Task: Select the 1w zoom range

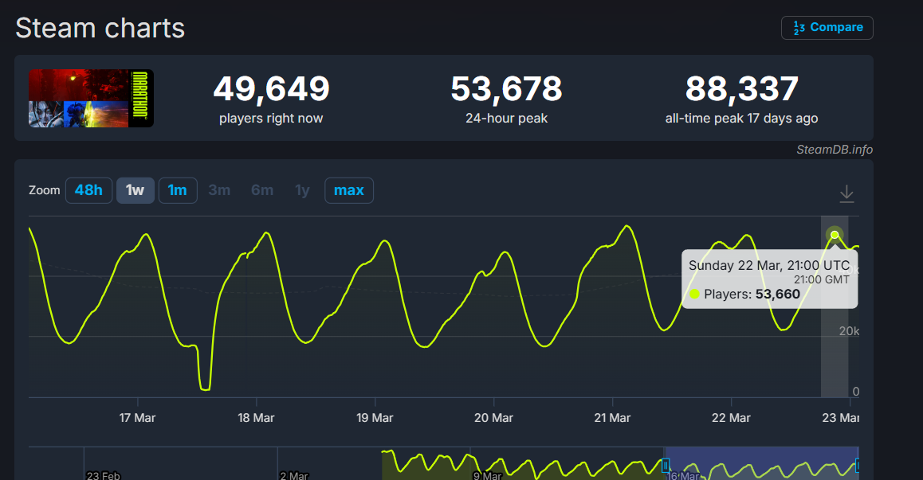Action: (136, 190)
